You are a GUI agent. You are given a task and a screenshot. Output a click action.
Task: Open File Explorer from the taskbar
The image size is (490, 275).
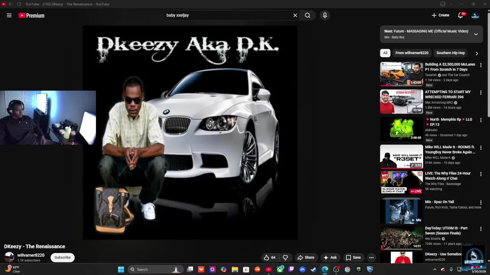(x=235, y=269)
